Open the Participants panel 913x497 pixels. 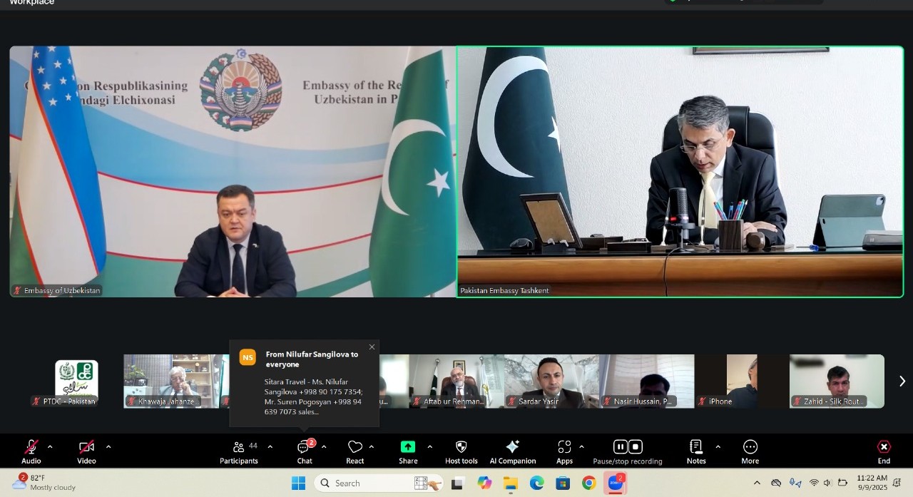coord(239,448)
